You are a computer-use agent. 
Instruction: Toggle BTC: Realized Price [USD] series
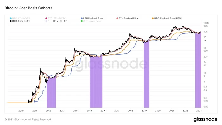click(x=166, y=18)
